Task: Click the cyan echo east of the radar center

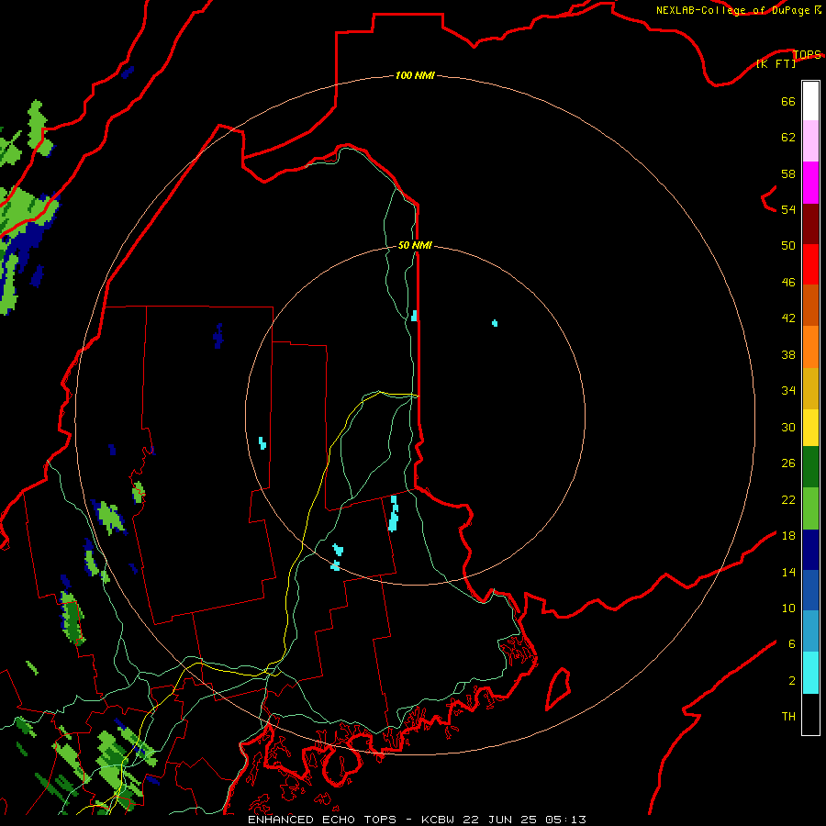Action: coord(495,323)
